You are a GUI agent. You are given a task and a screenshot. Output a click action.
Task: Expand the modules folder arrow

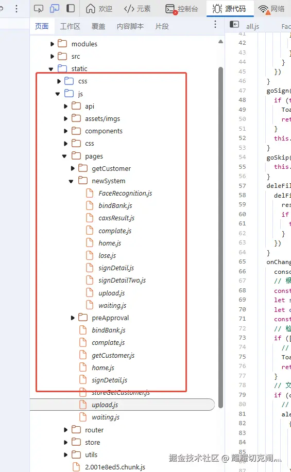click(x=52, y=44)
